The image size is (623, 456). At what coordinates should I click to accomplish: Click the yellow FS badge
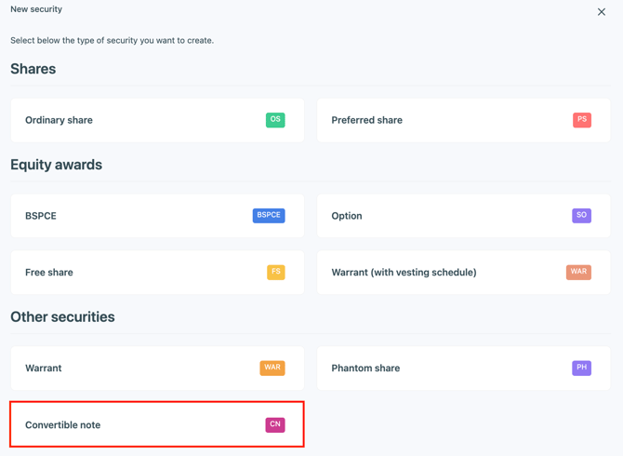coord(276,273)
